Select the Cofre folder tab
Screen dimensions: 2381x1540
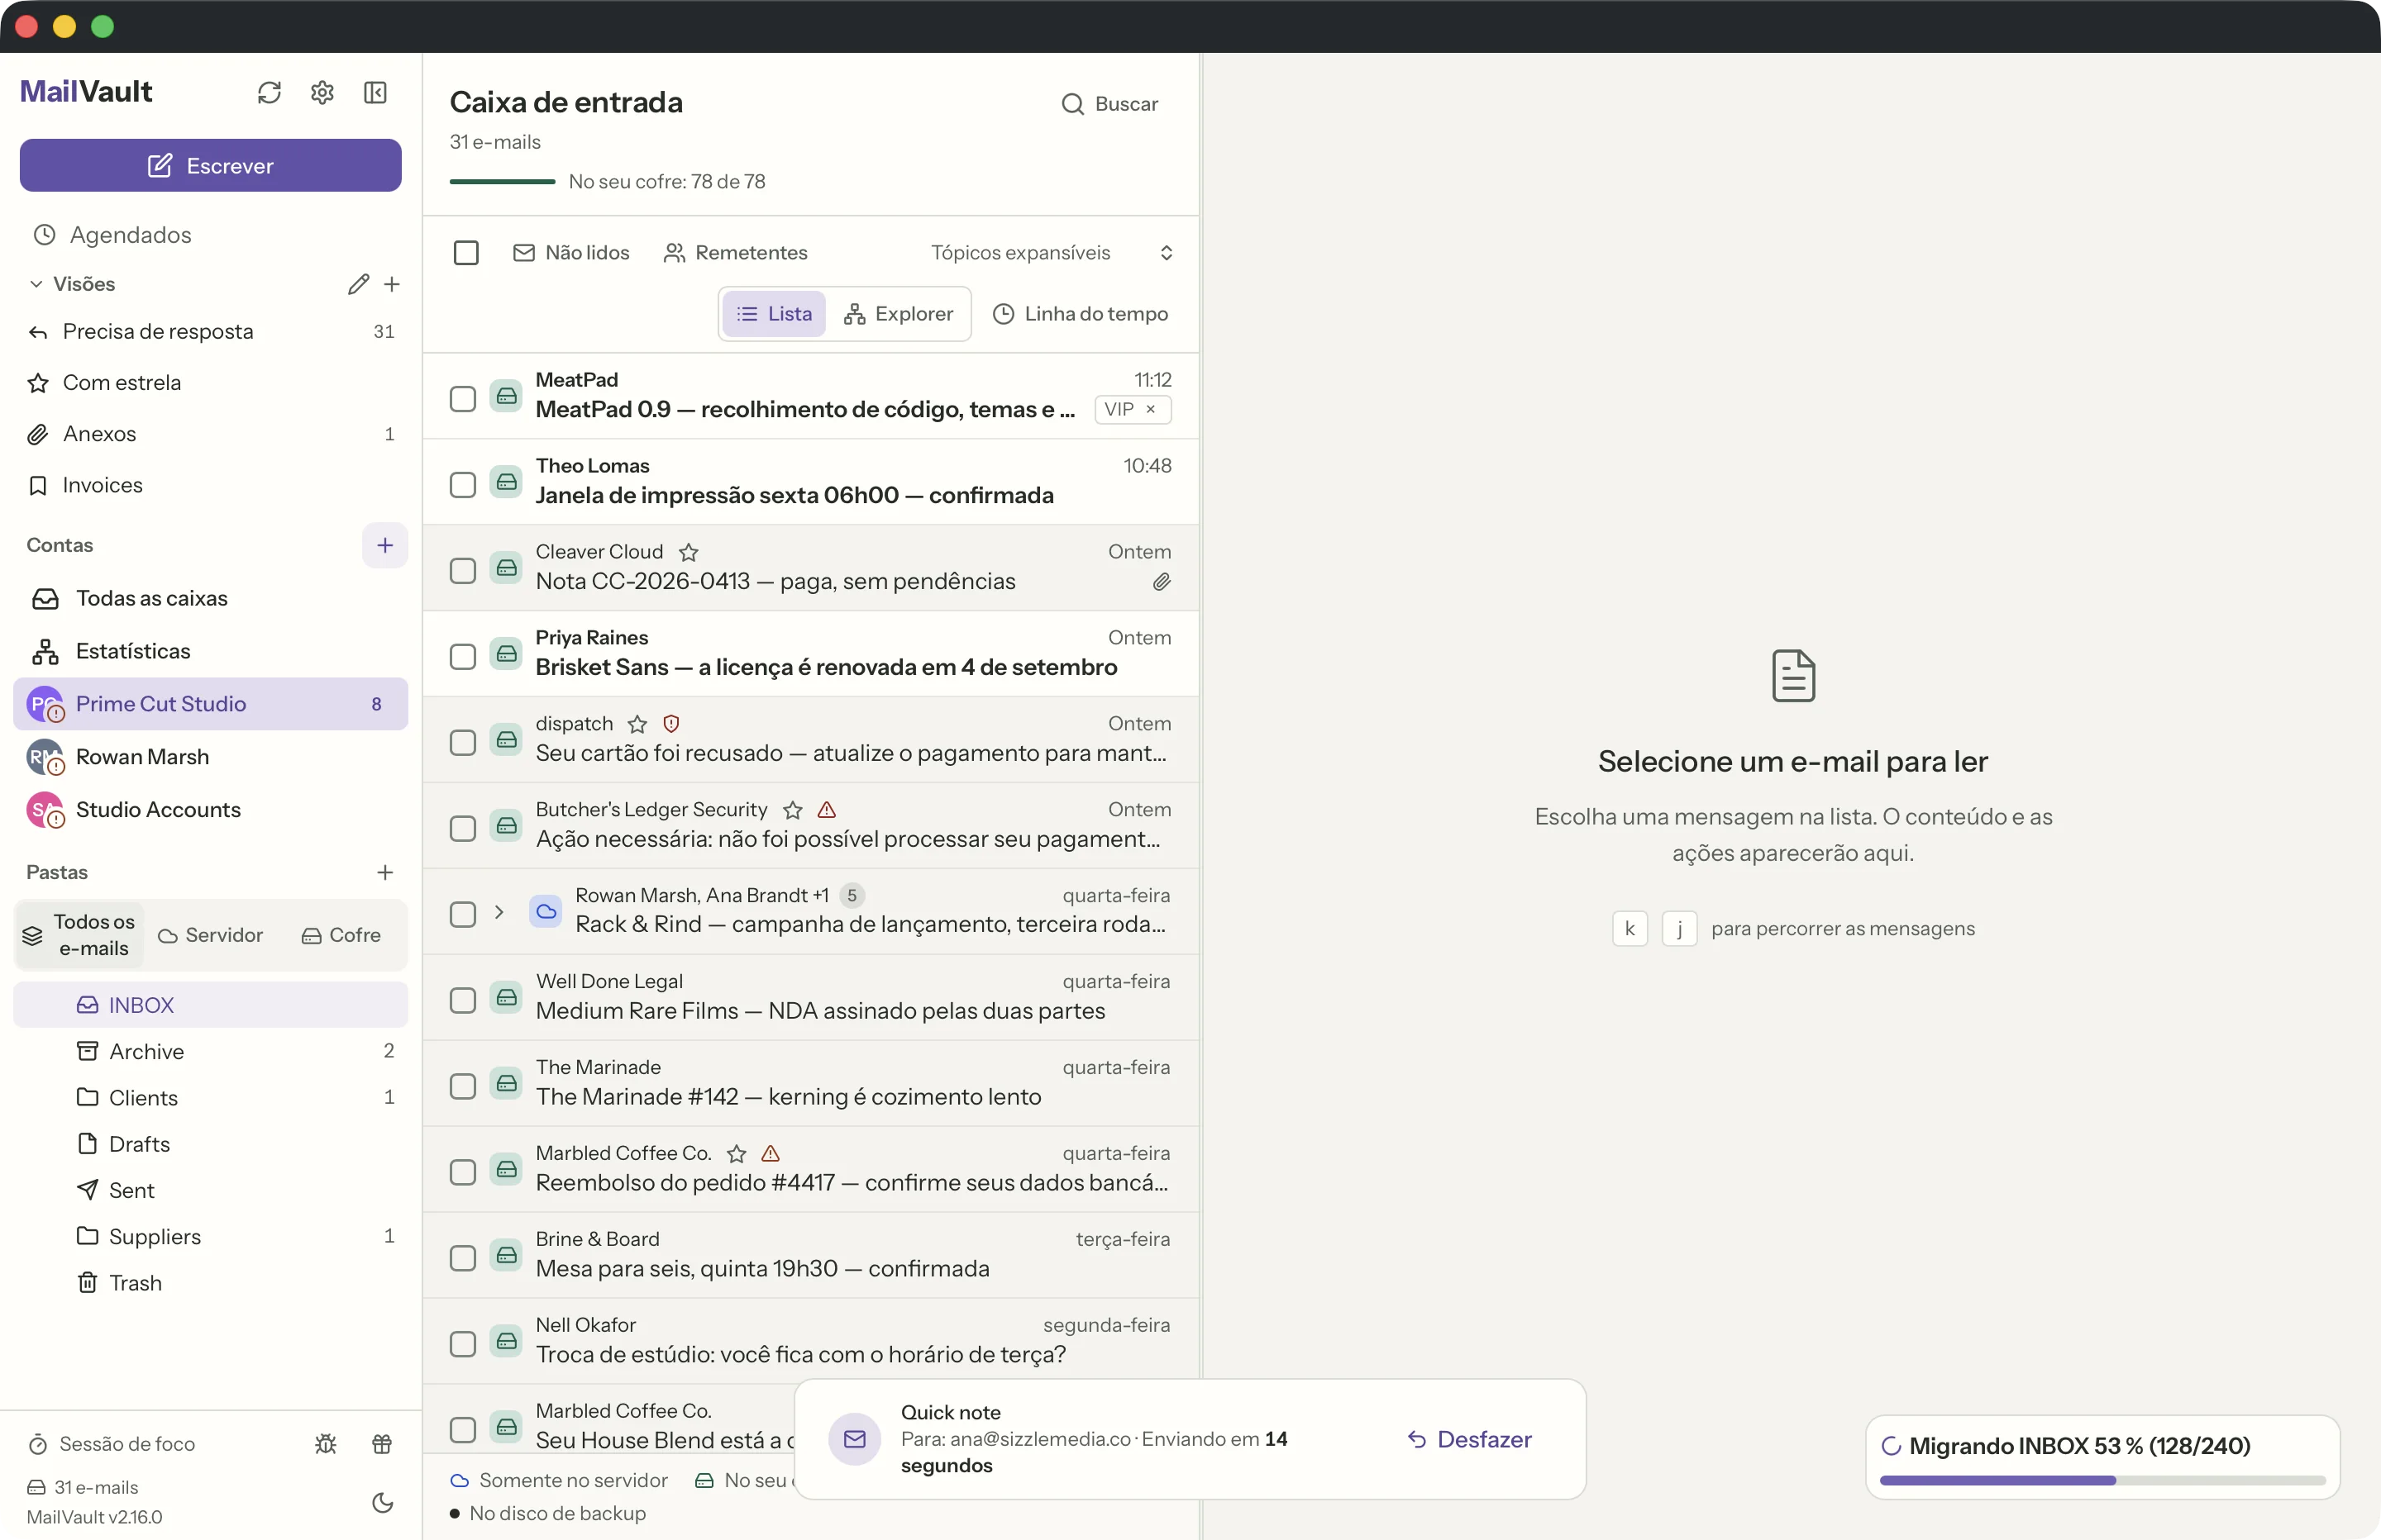(341, 935)
